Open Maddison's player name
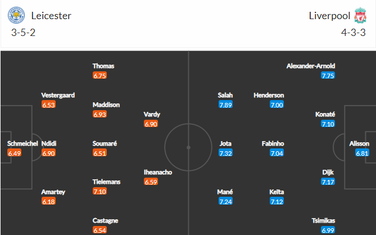376x235 pixels. coord(106,105)
